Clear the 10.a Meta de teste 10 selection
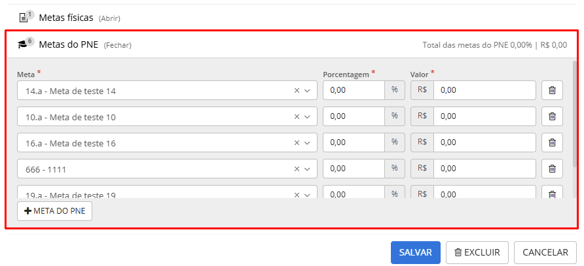Viewport: 584px width, 266px height. 297,116
